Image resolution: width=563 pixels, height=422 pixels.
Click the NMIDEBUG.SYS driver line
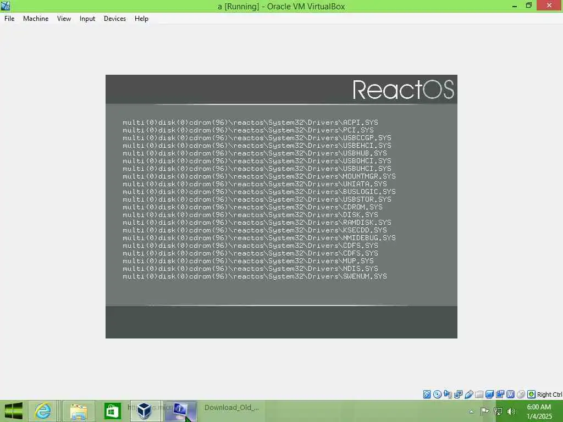(x=259, y=238)
